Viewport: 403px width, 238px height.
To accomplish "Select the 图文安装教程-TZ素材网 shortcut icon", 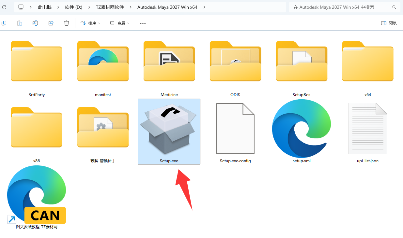I will [37, 195].
